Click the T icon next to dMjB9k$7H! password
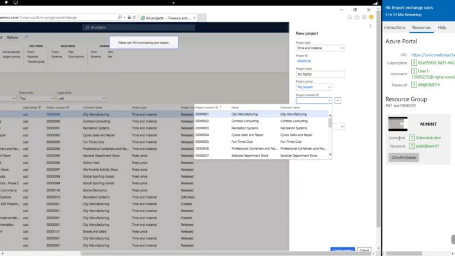This screenshot has height=256, width=455. click(x=414, y=85)
